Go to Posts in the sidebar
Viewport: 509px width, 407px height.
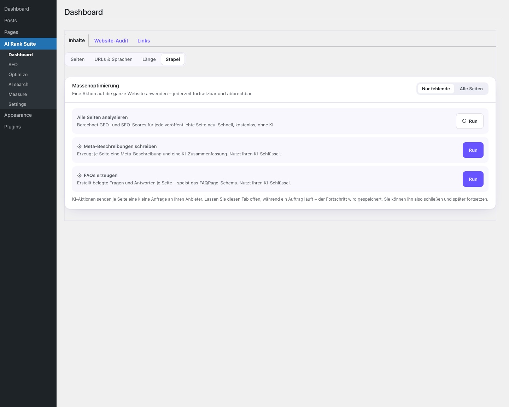coord(28,21)
